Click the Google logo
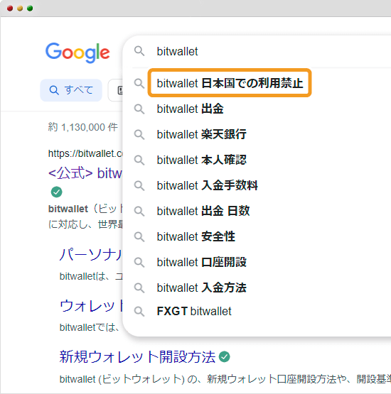The width and height of the screenshot is (391, 394). [x=77, y=53]
